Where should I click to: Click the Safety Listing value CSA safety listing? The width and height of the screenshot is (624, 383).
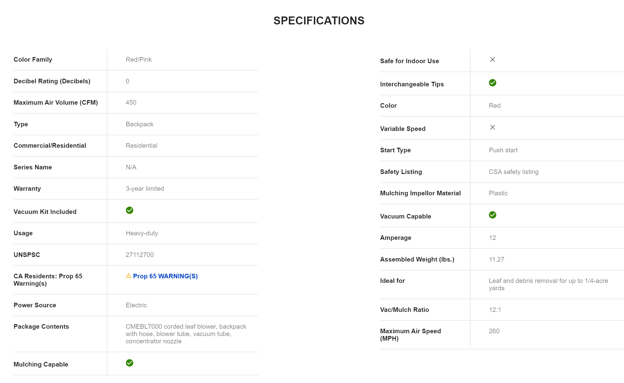[514, 172]
